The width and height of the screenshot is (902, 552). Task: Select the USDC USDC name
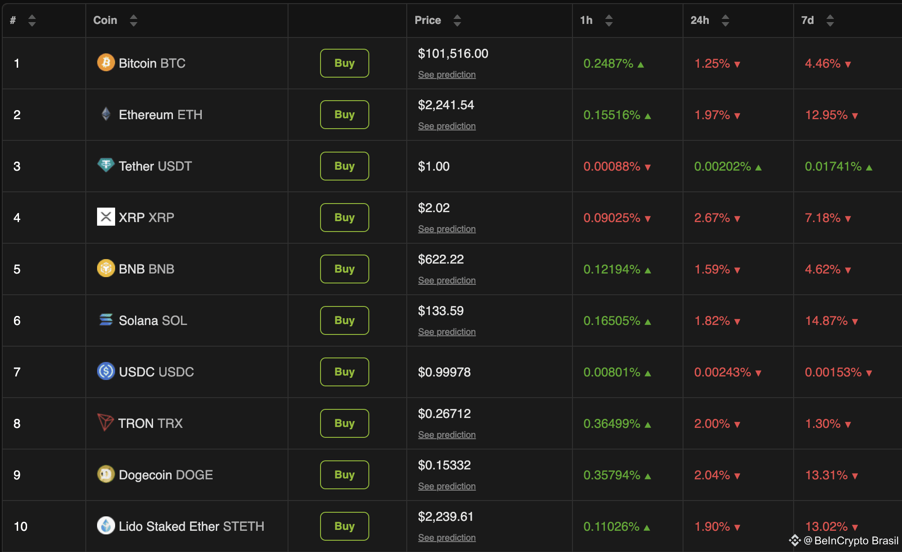click(157, 372)
